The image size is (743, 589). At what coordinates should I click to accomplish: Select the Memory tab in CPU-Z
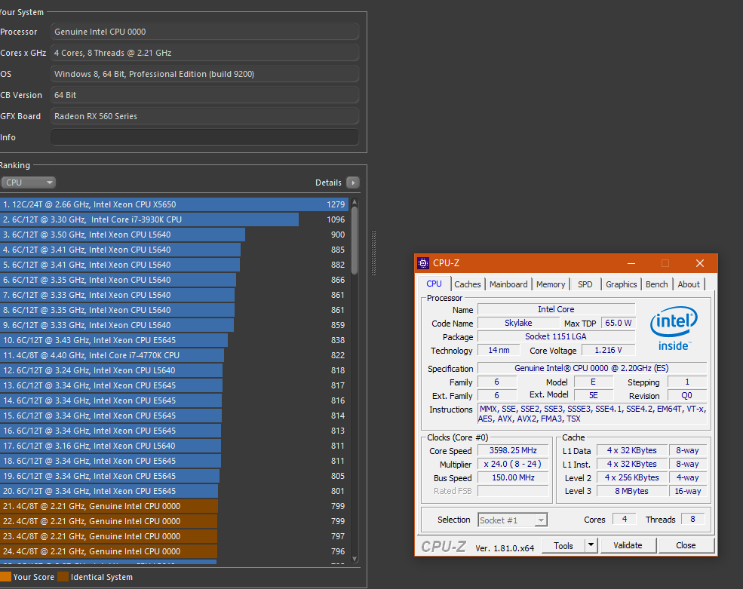coord(551,284)
